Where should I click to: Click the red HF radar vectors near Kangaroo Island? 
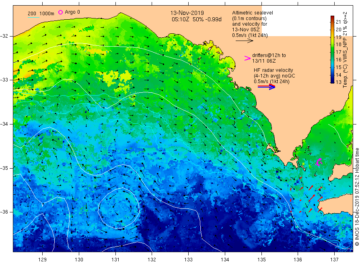[x=306, y=195]
